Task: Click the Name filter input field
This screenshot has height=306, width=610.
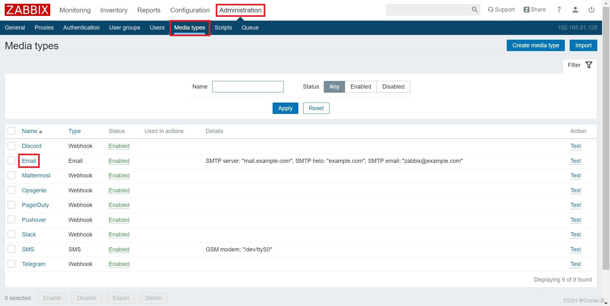Action: point(248,87)
